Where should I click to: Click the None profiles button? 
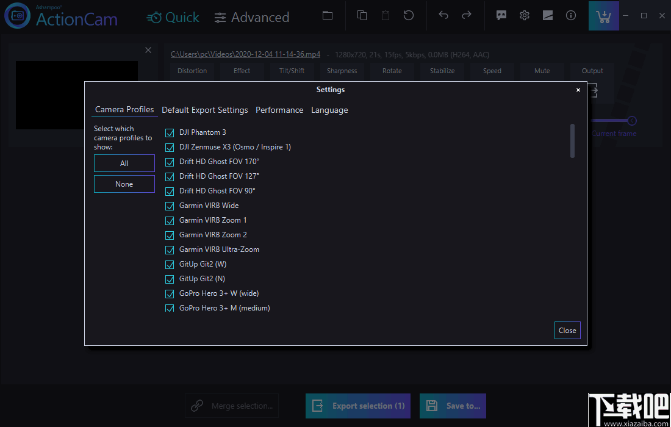click(124, 184)
